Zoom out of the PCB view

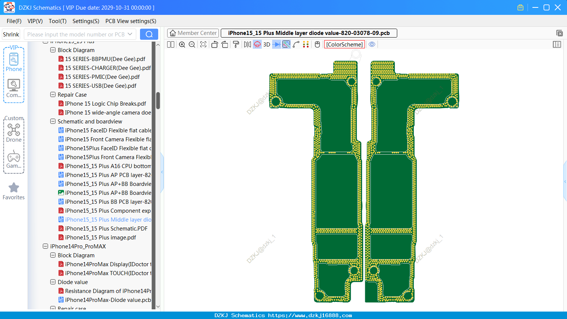pos(192,44)
